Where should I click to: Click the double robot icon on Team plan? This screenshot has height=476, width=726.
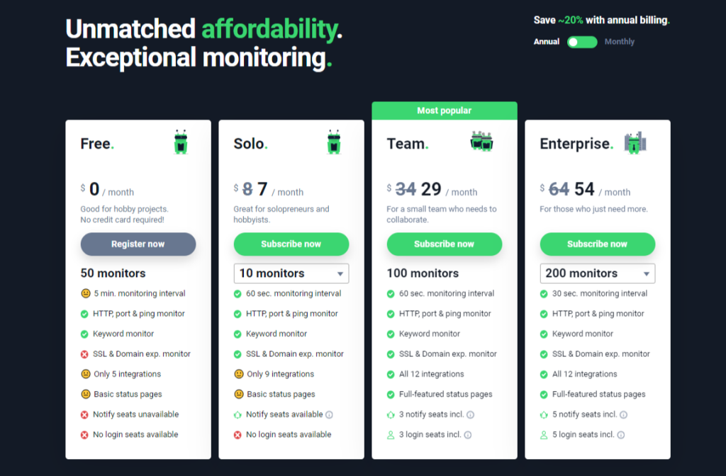[x=481, y=142]
